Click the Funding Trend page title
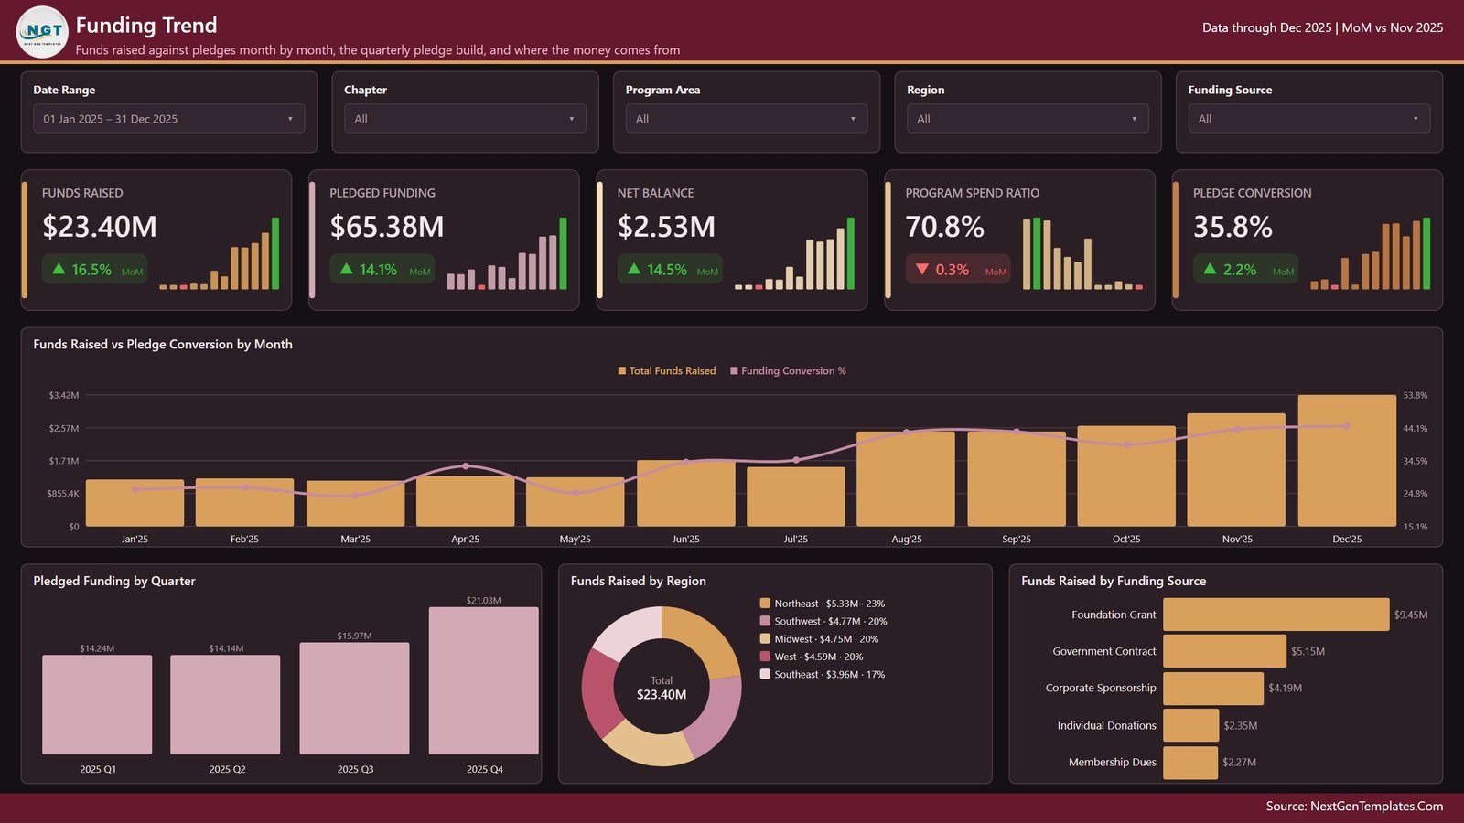 click(146, 26)
